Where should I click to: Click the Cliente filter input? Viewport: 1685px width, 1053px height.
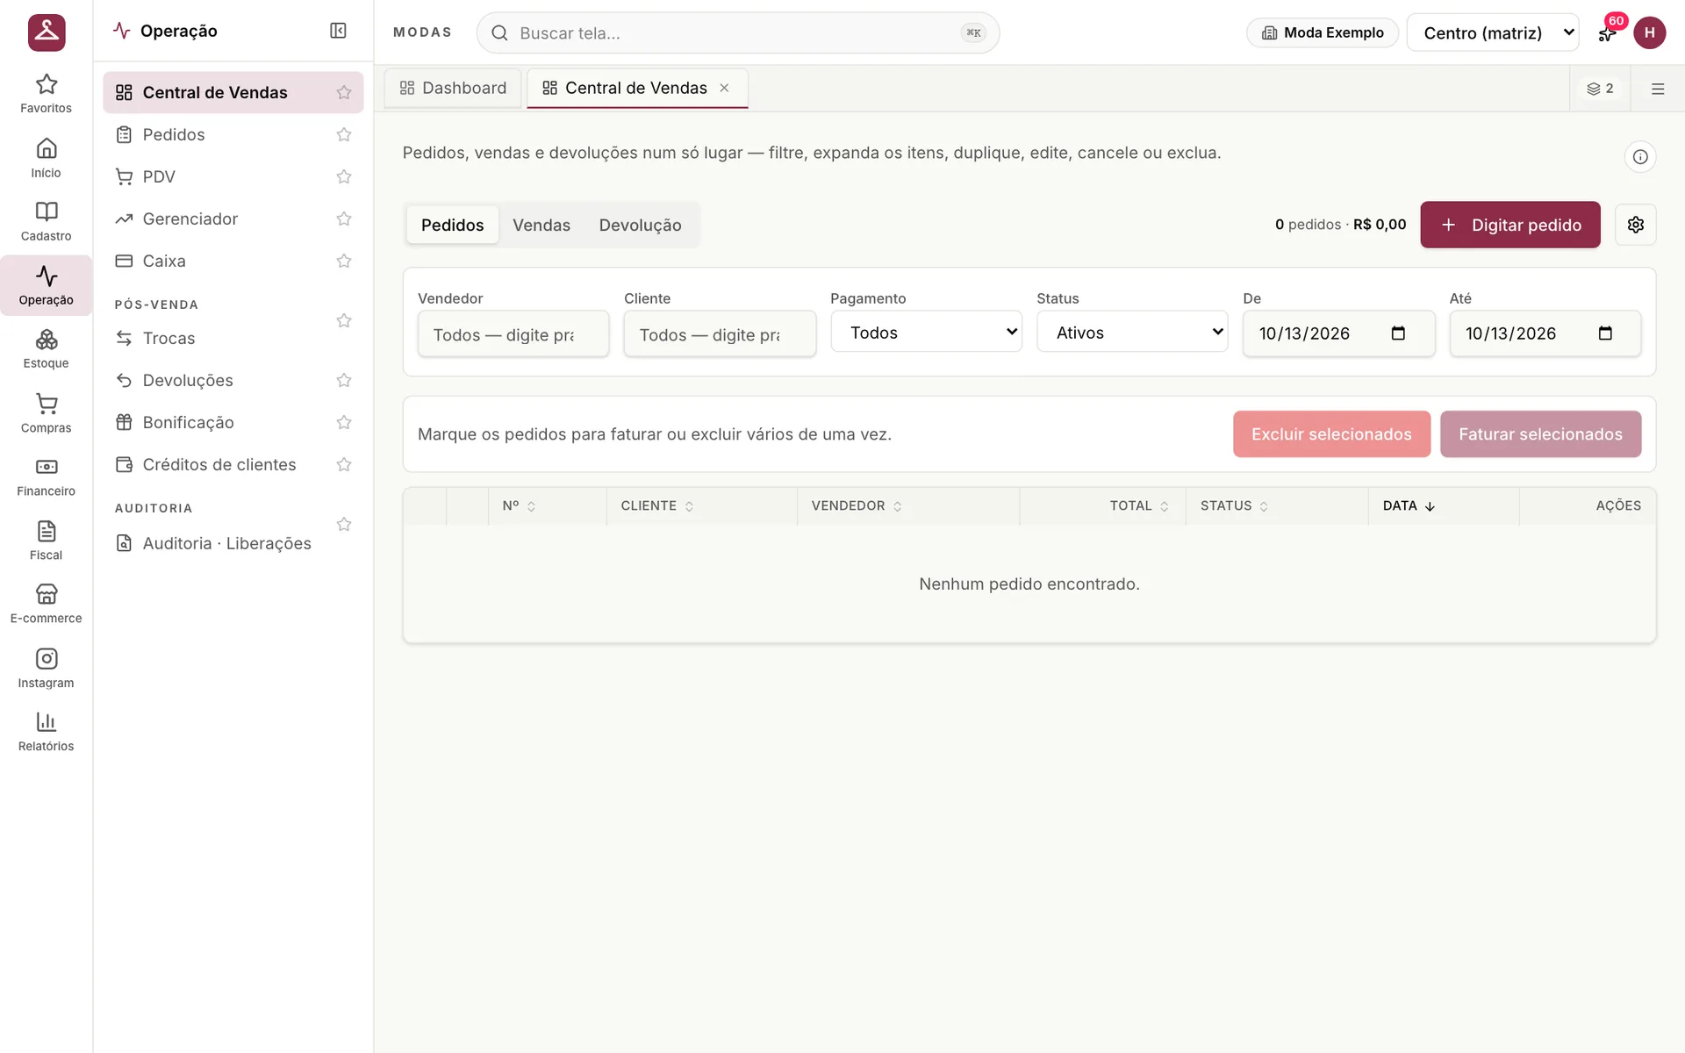[720, 334]
